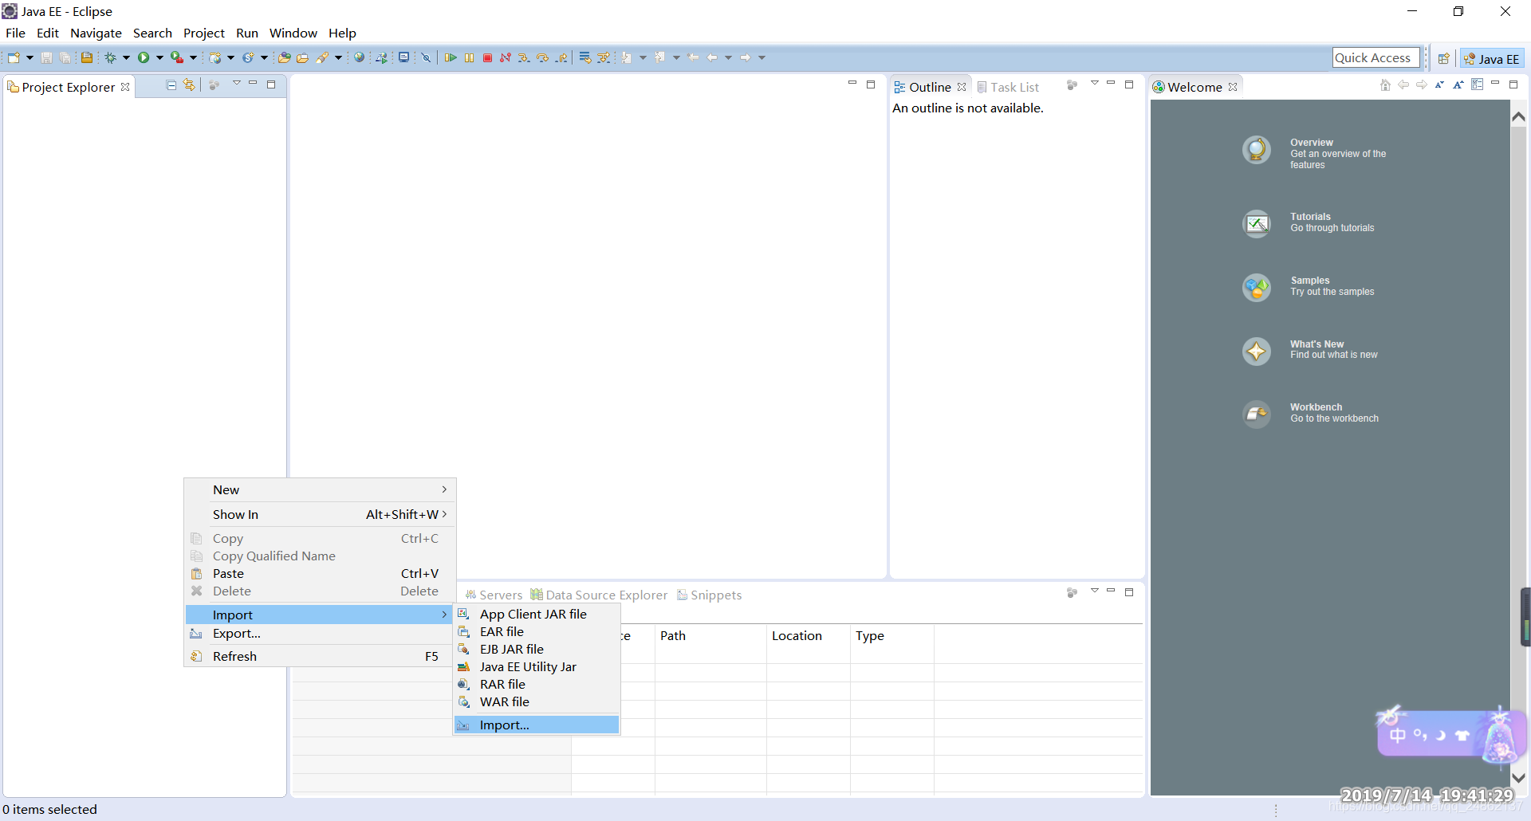The image size is (1531, 821).
Task: Click the Welcome page scroll down arrow
Action: pos(1518,777)
